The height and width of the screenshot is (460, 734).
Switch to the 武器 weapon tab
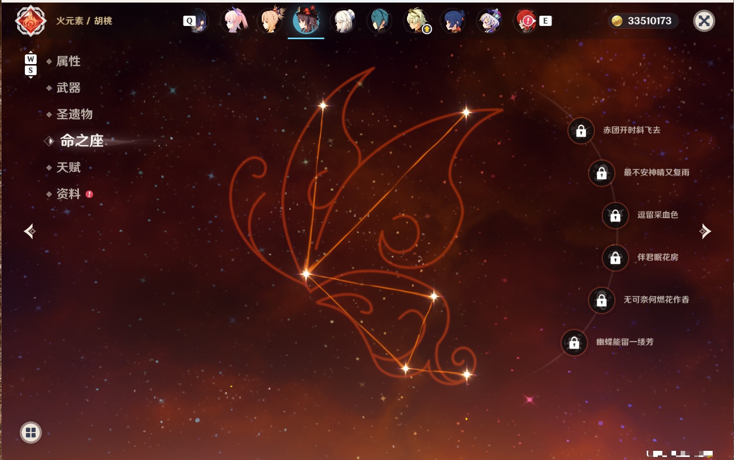click(x=68, y=88)
